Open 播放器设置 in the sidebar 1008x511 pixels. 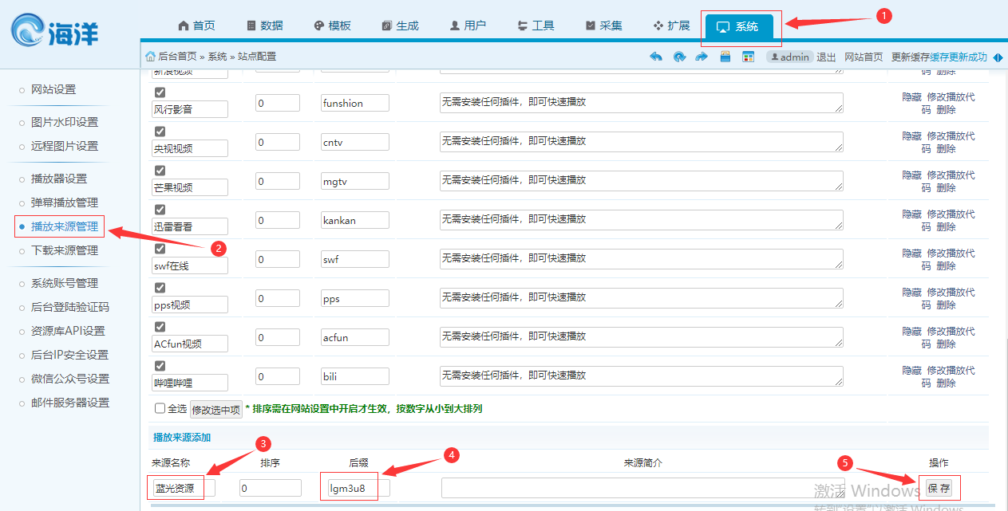click(x=59, y=179)
